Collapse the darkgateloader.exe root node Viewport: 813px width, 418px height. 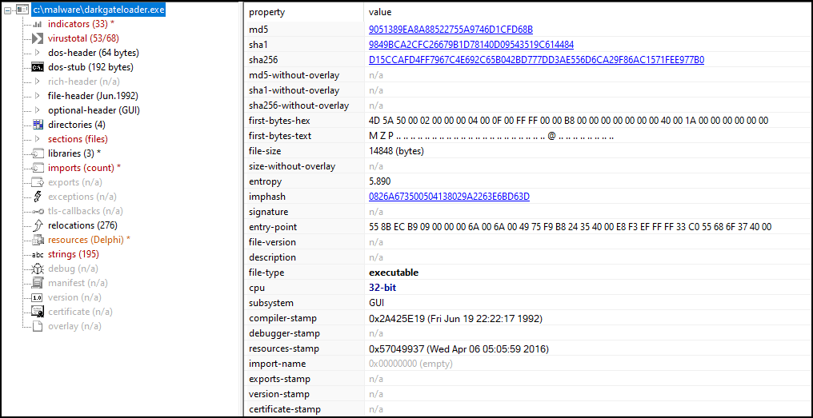(x=7, y=10)
